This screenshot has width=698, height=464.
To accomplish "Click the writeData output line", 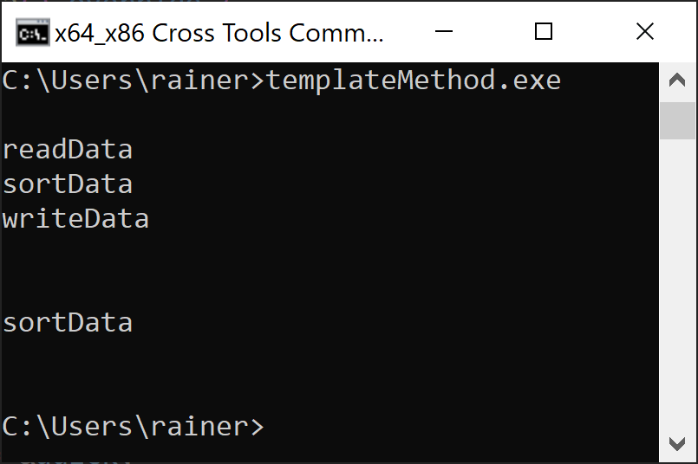I will (x=75, y=219).
